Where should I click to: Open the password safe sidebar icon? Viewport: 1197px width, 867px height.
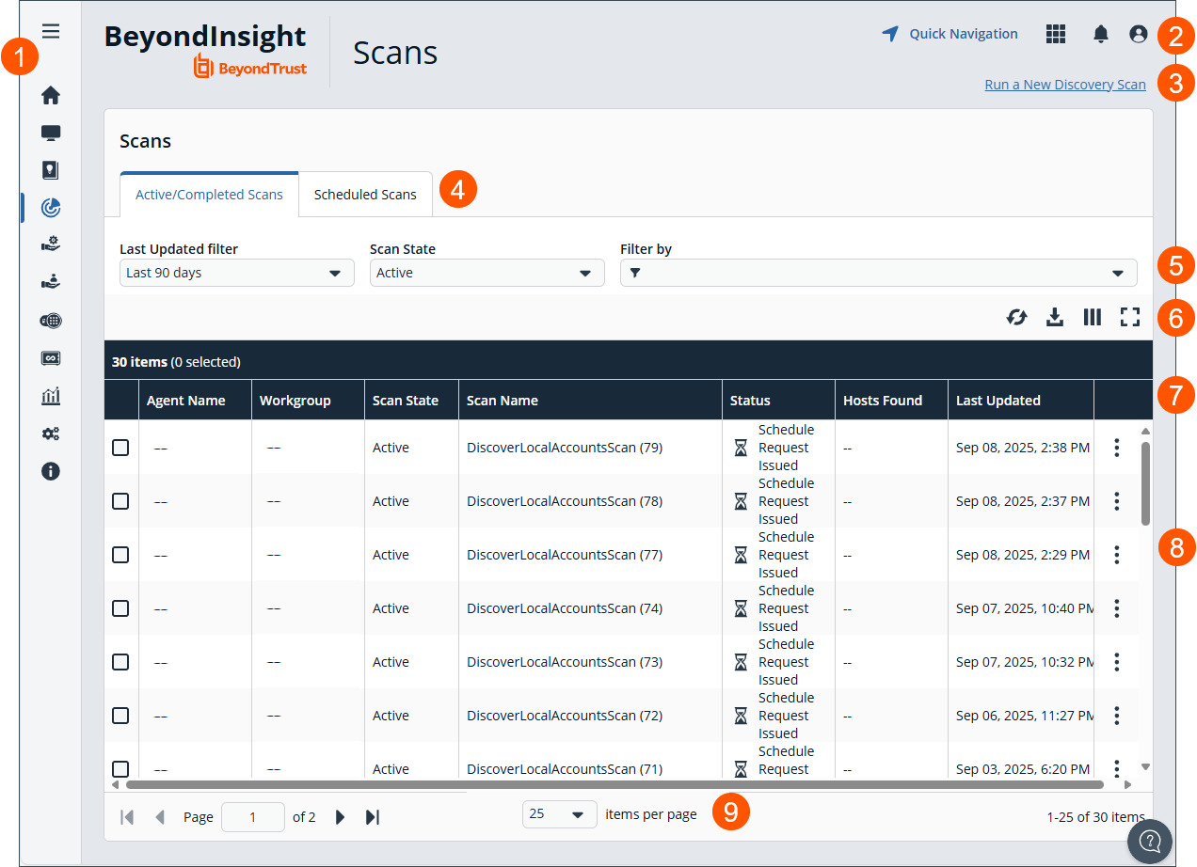[x=51, y=358]
